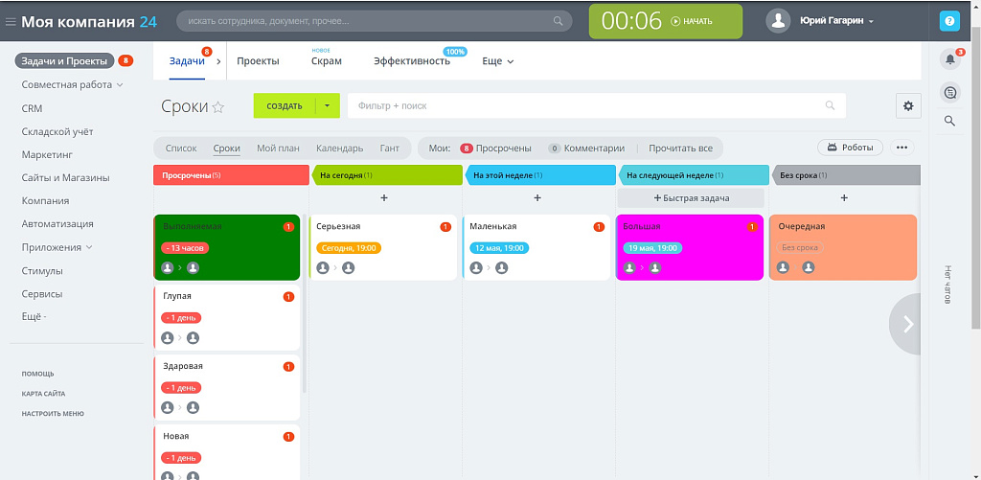Open the help question mark icon
This screenshot has width=981, height=480.
pyautogui.click(x=949, y=21)
